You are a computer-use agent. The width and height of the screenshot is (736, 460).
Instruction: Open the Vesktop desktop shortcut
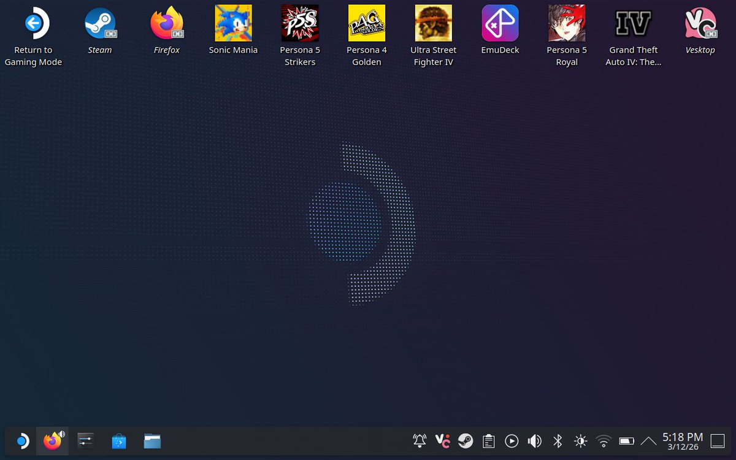point(700,31)
